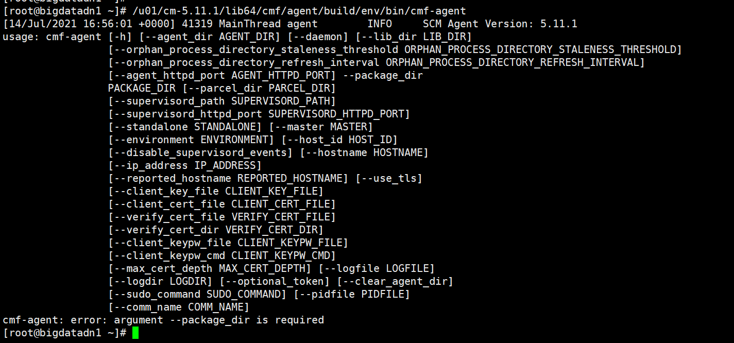
Task: Click the --verify_cert_dir VERIFY_CERT_DIR option
Action: tap(216, 230)
